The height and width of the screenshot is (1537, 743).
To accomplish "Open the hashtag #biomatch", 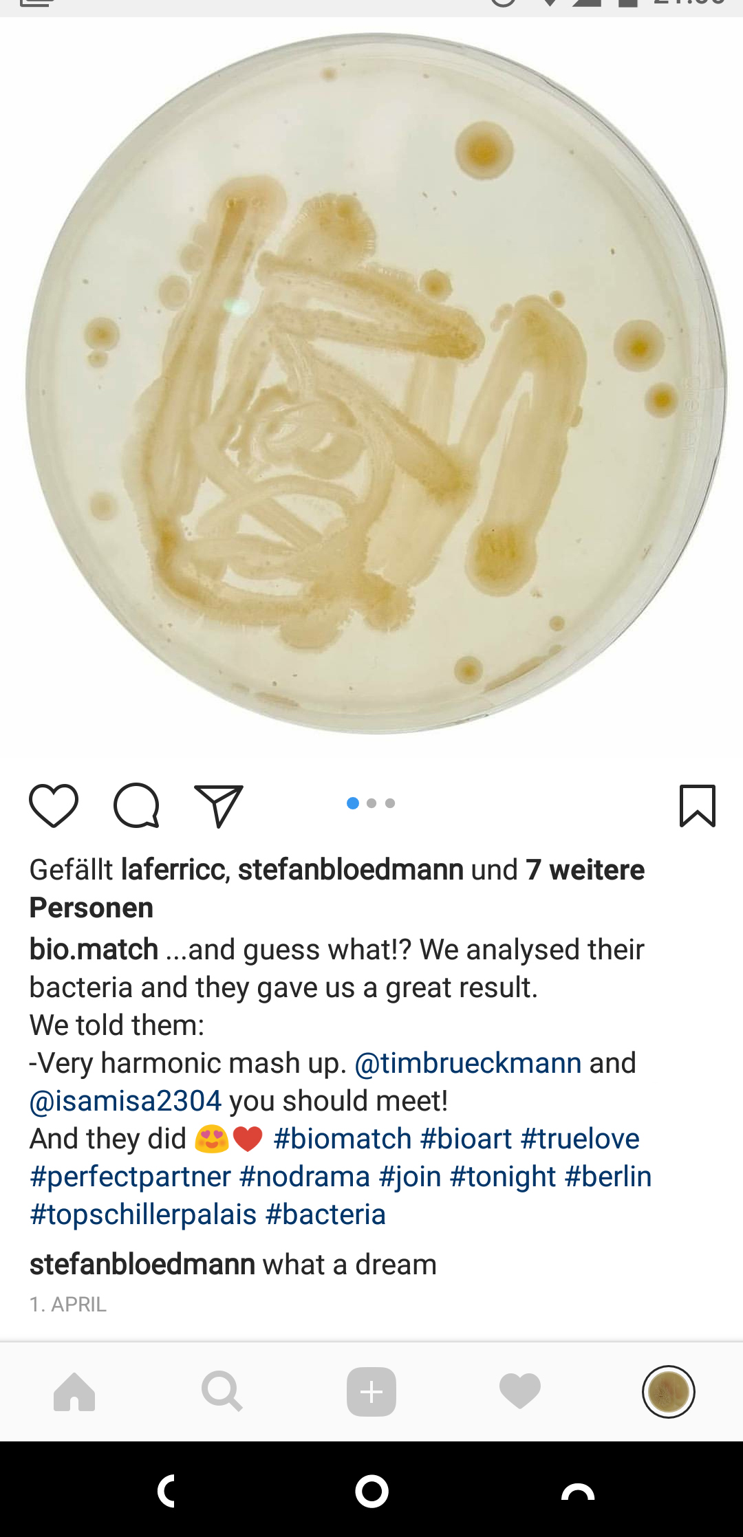I will click(343, 1139).
